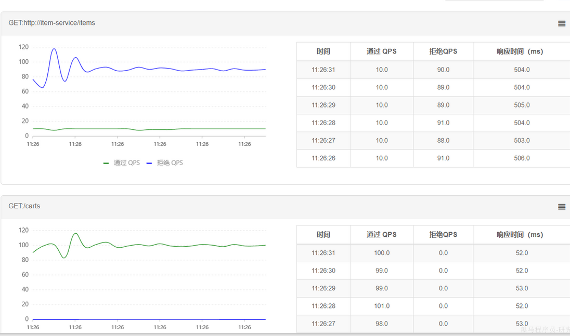Click 通过 QPS column header in carts table
This screenshot has width=570, height=336.
point(382,235)
